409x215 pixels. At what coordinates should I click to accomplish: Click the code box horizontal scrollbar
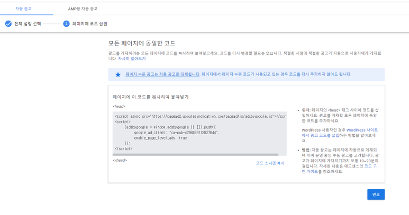(195, 155)
